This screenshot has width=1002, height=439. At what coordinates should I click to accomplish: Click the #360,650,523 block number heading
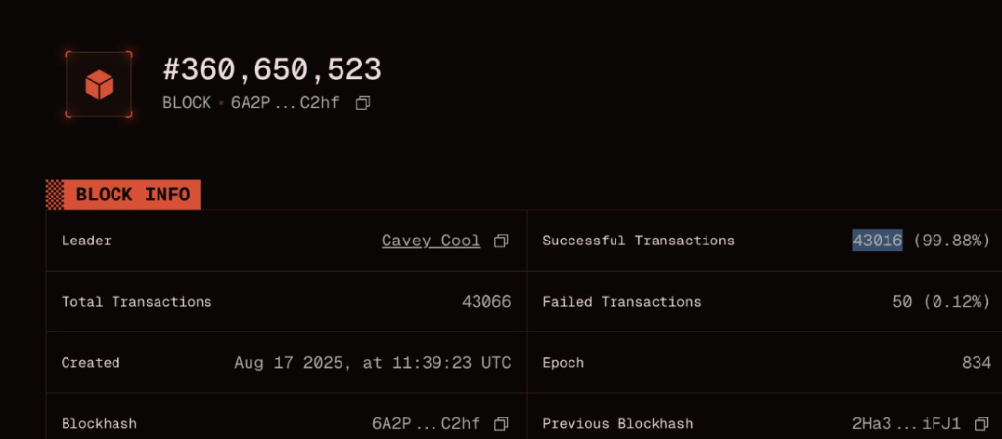(x=271, y=70)
